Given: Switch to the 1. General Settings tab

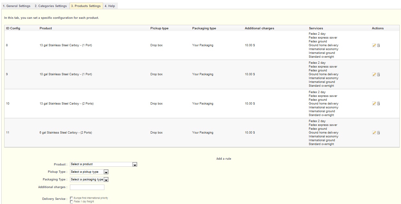Looking at the screenshot, I should point(16,6).
